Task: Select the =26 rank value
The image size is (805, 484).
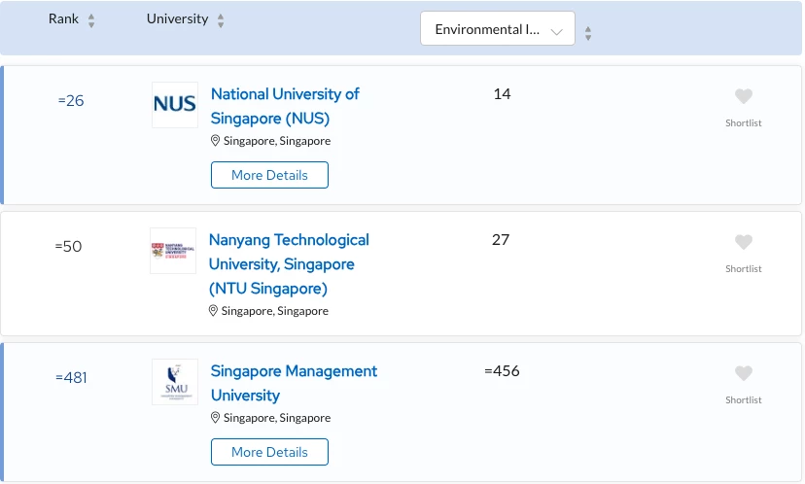Action: (x=71, y=101)
